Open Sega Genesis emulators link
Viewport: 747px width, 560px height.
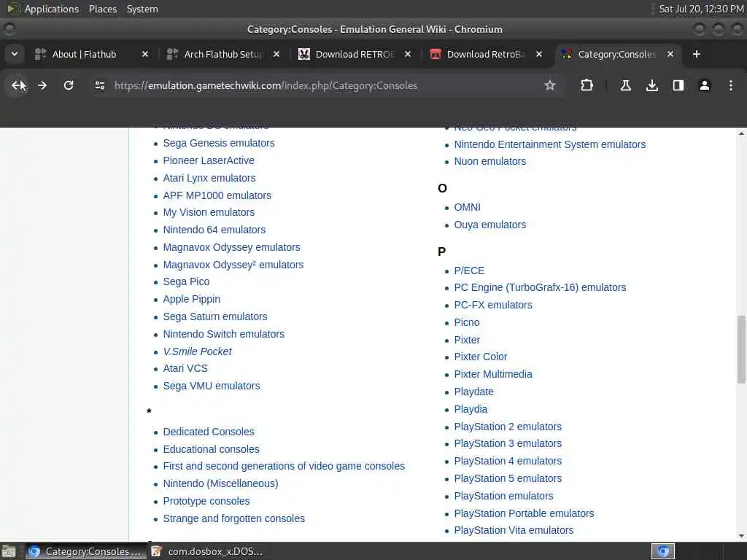click(x=219, y=143)
